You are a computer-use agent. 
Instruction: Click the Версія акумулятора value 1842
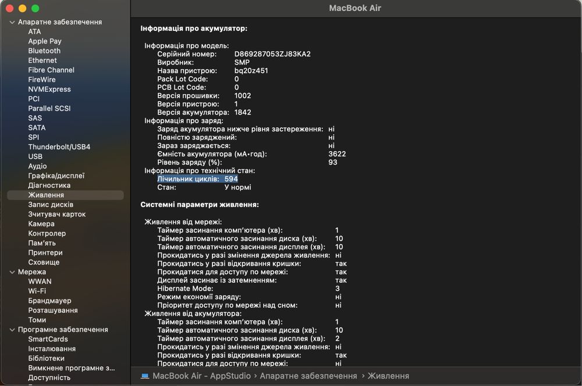242,112
